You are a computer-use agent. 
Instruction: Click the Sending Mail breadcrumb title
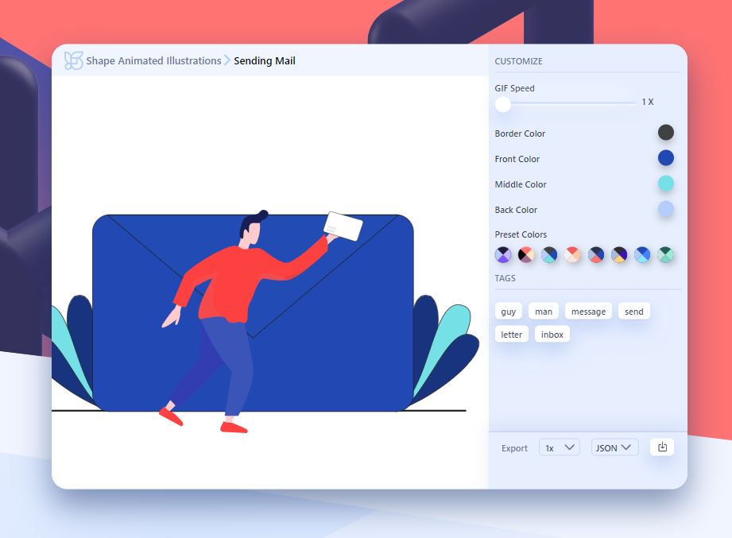(x=264, y=60)
